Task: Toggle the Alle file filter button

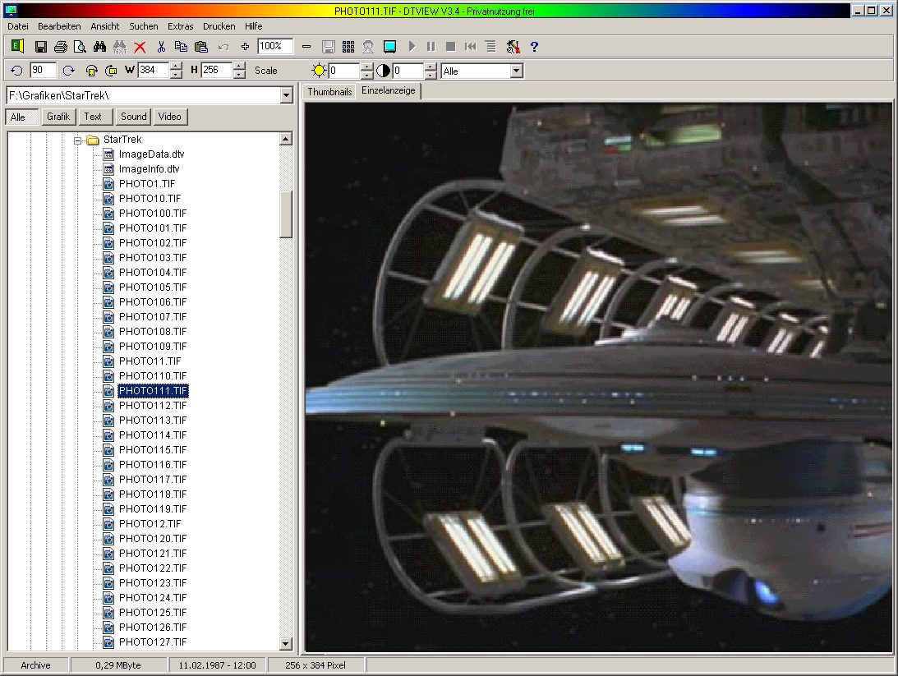Action: [21, 117]
